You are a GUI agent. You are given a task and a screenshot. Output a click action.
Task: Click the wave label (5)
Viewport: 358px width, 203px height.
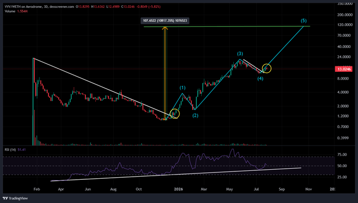(x=303, y=21)
